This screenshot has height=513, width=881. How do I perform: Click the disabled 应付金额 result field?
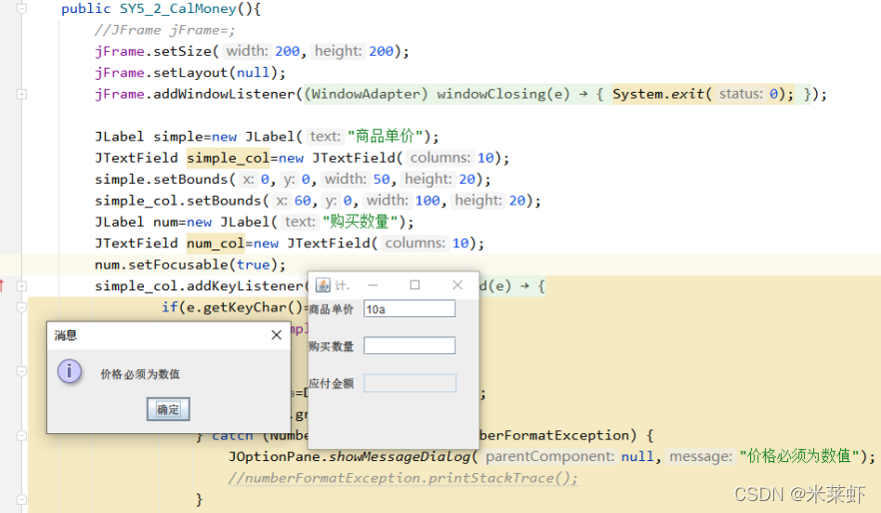(x=410, y=383)
